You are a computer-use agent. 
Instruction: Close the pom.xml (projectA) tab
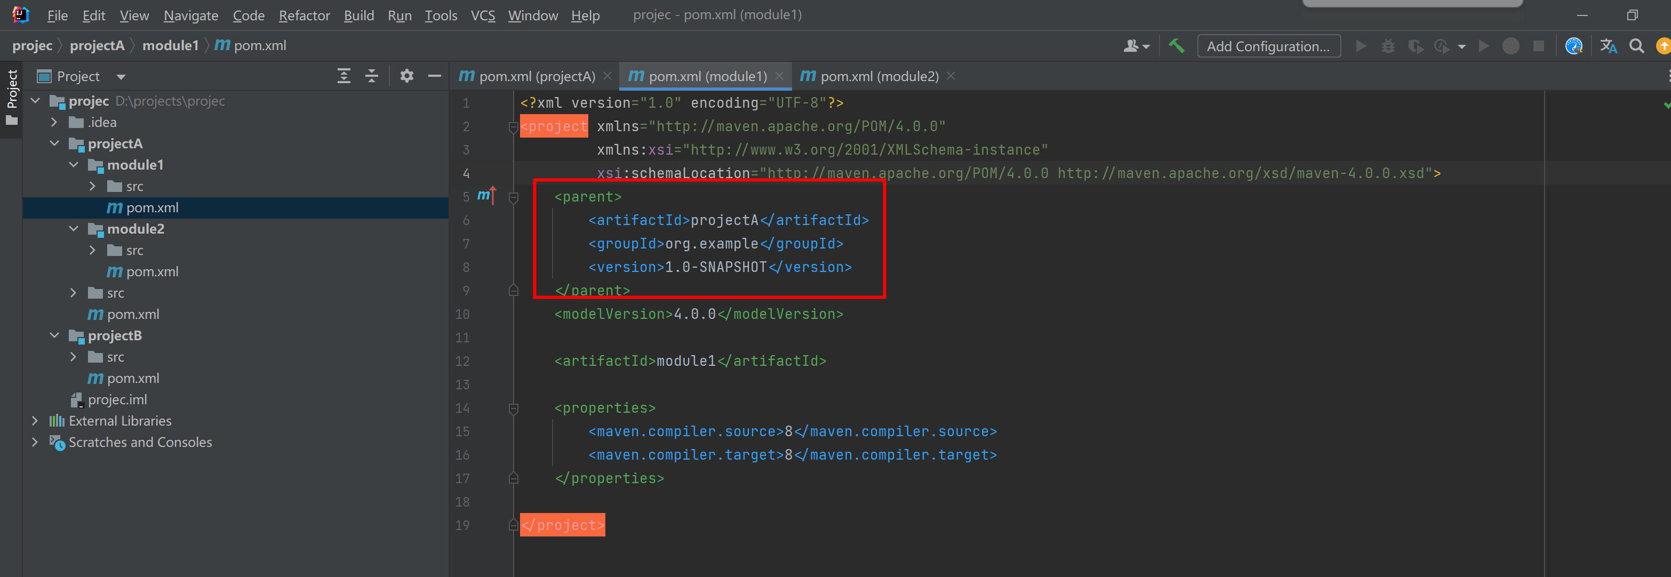607,76
